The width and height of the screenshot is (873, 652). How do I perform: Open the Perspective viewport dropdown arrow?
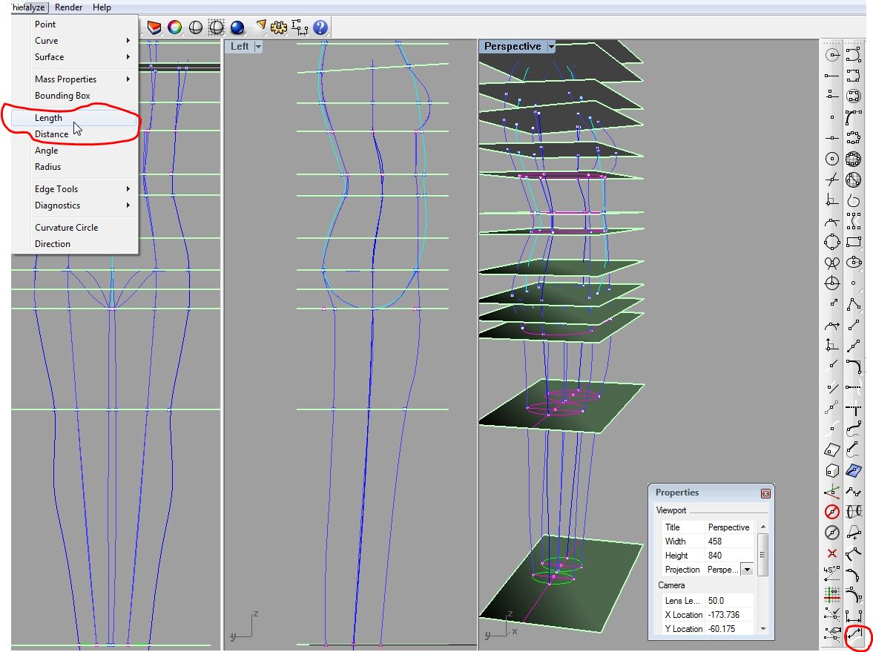551,47
